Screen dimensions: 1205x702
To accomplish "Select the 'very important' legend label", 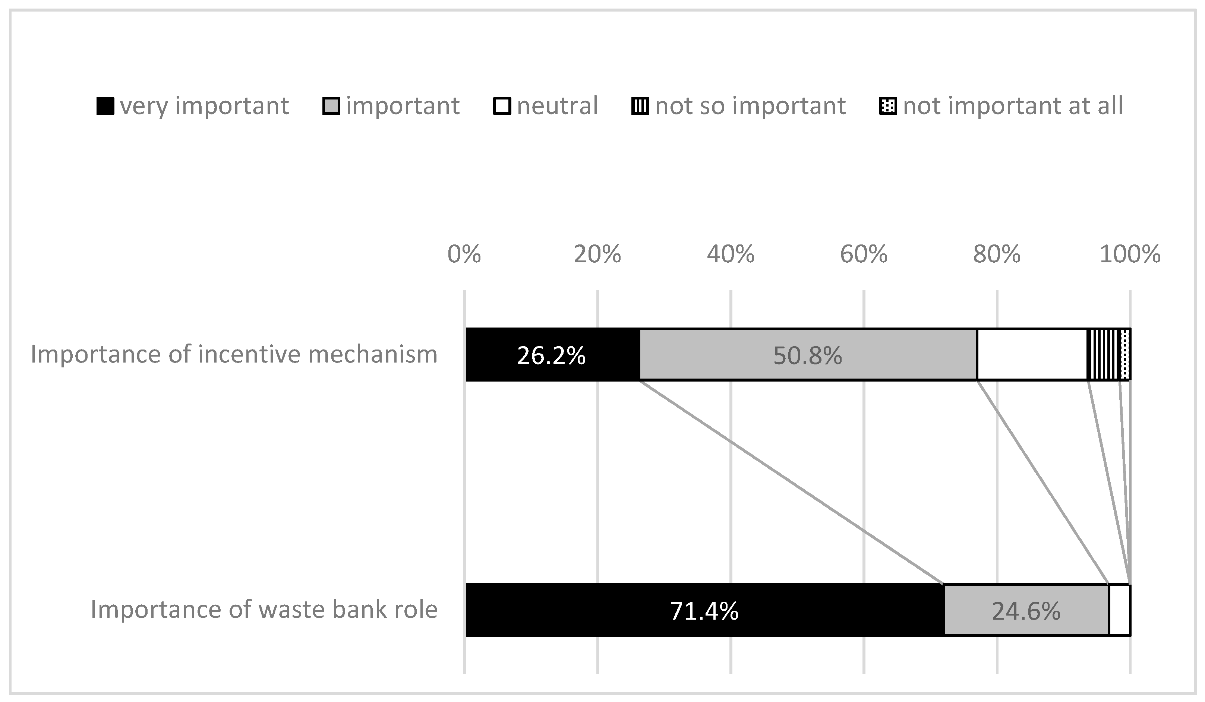I will click(204, 105).
